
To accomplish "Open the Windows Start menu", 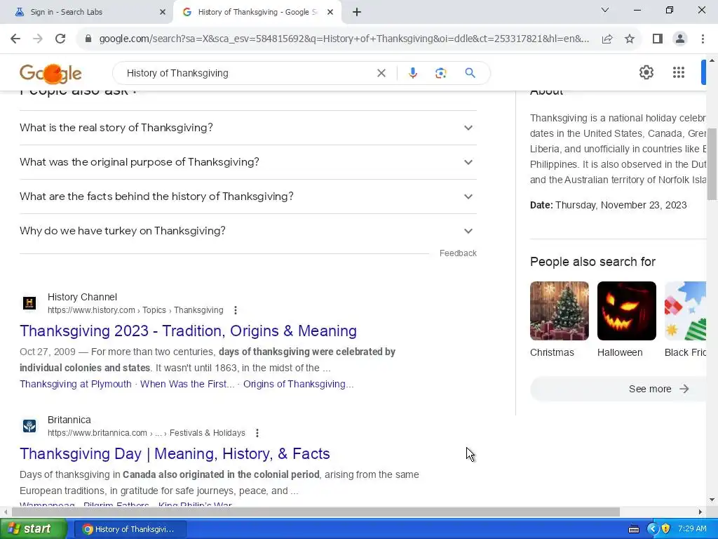I will 34,529.
